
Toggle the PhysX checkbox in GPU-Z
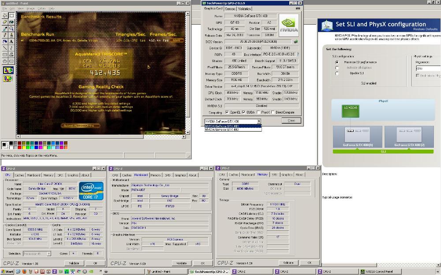tap(258, 112)
